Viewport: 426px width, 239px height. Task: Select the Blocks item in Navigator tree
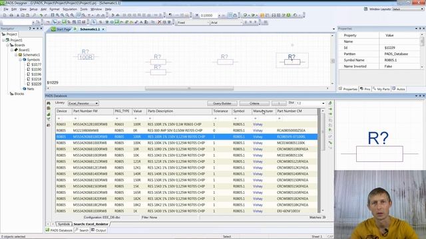coord(19,94)
